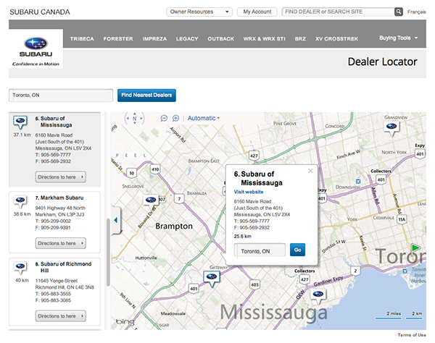The width and height of the screenshot is (435, 343).
Task: Open the Owner Resources dropdown
Action: pyautogui.click(x=199, y=12)
